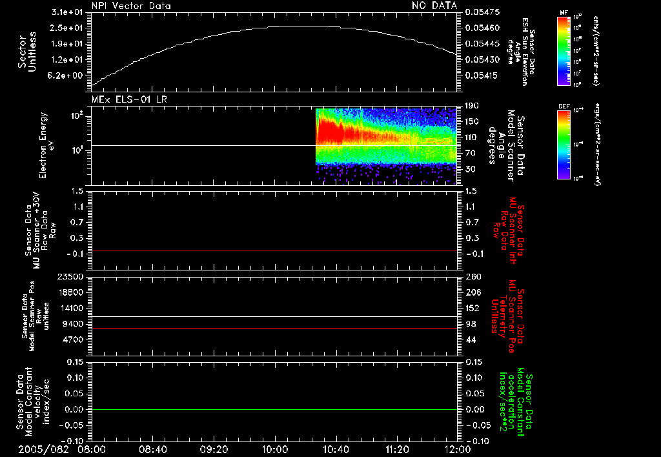
Task: Click the 18800 tick label
Action: click(70, 292)
